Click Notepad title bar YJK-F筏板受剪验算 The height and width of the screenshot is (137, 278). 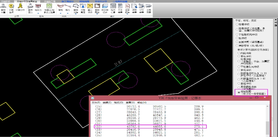coord(180,98)
